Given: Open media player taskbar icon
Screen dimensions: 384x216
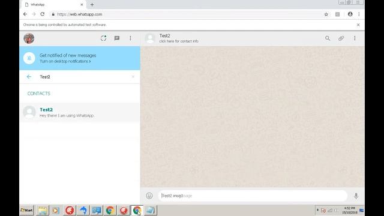Looking at the screenshot, I should (x=56, y=211).
